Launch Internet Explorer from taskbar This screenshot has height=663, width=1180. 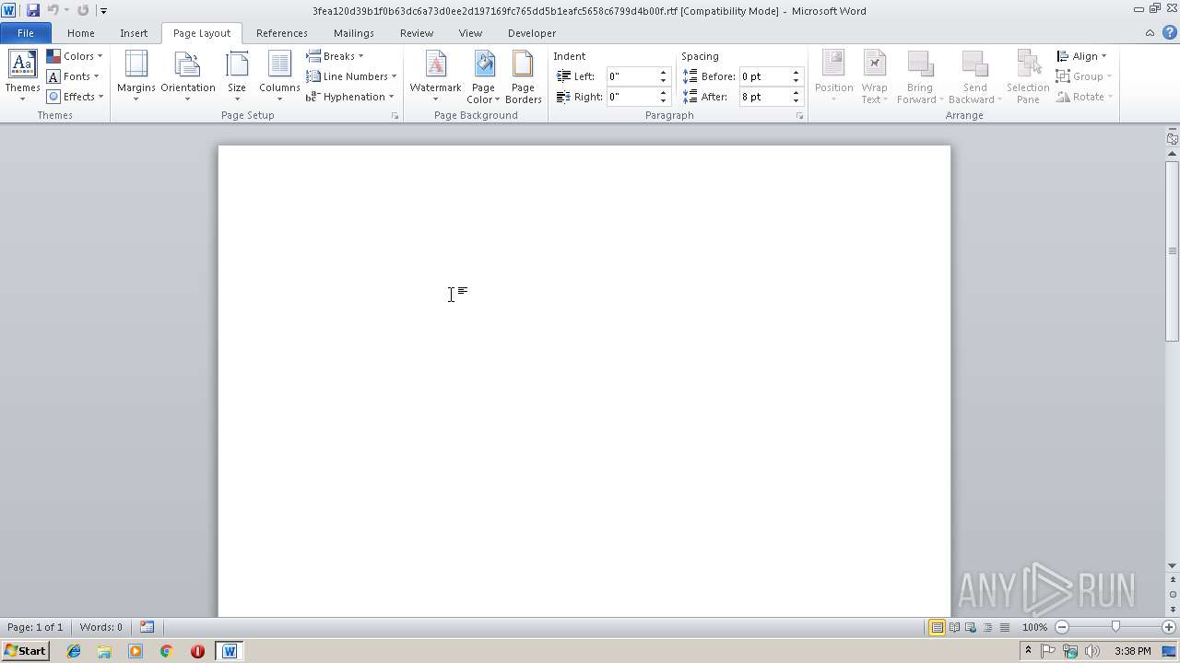pyautogui.click(x=74, y=651)
